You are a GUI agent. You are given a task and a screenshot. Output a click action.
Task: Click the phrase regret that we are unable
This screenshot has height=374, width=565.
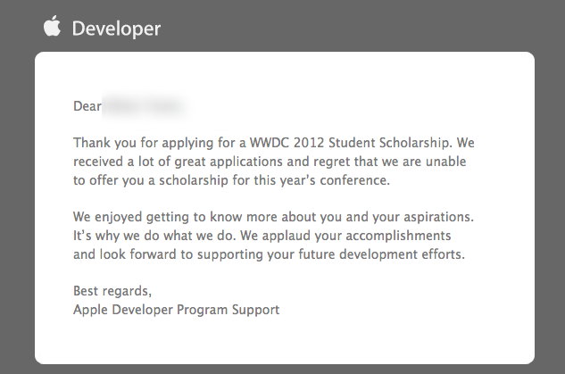pos(390,162)
